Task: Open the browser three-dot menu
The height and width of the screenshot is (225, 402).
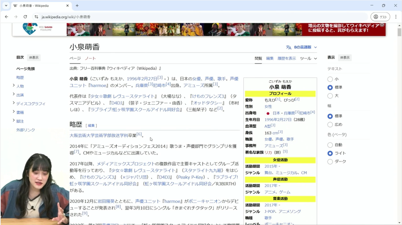Action: [x=396, y=17]
